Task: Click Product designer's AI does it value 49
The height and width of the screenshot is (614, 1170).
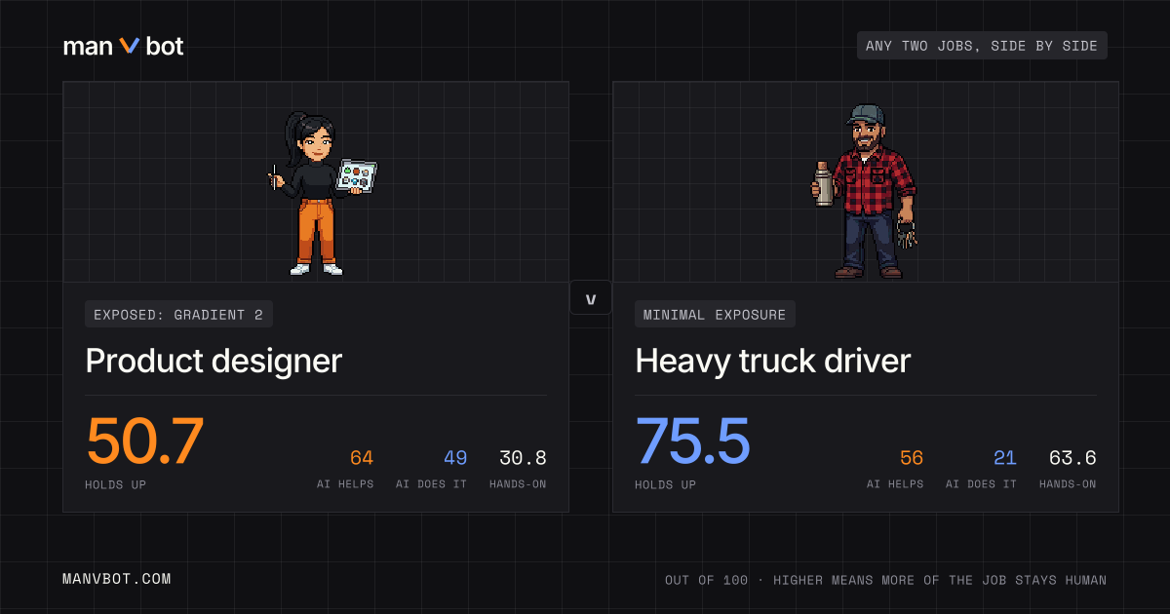Action: pos(455,458)
